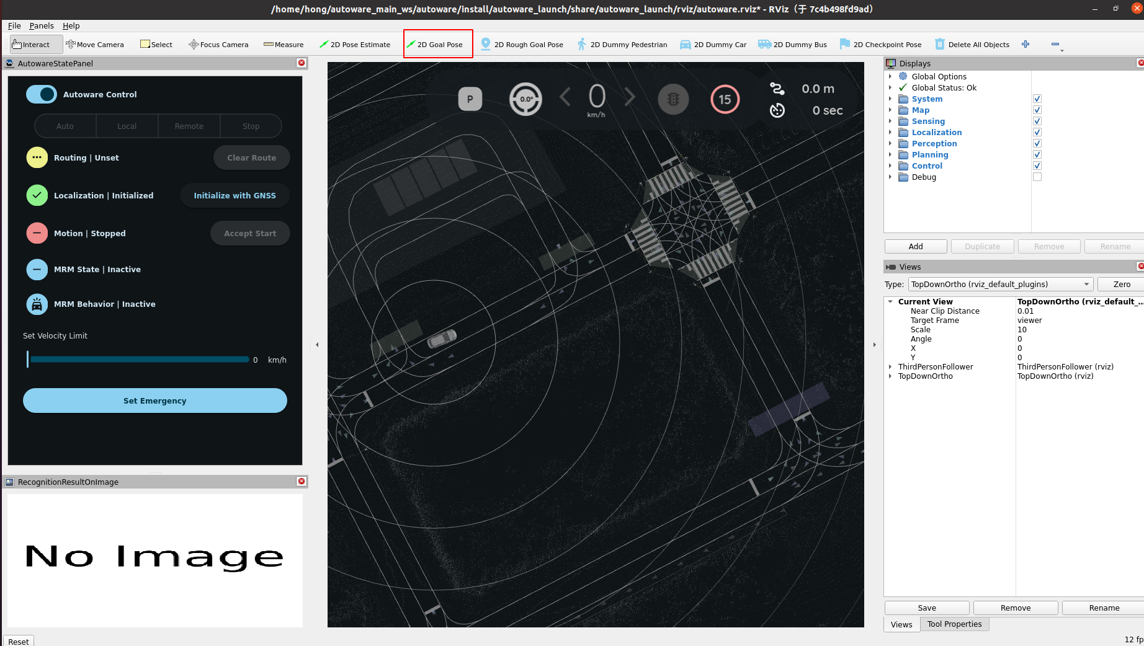Close the RecognitionResultOnImage panel
Viewport: 1144px width, 646px height.
302,481
